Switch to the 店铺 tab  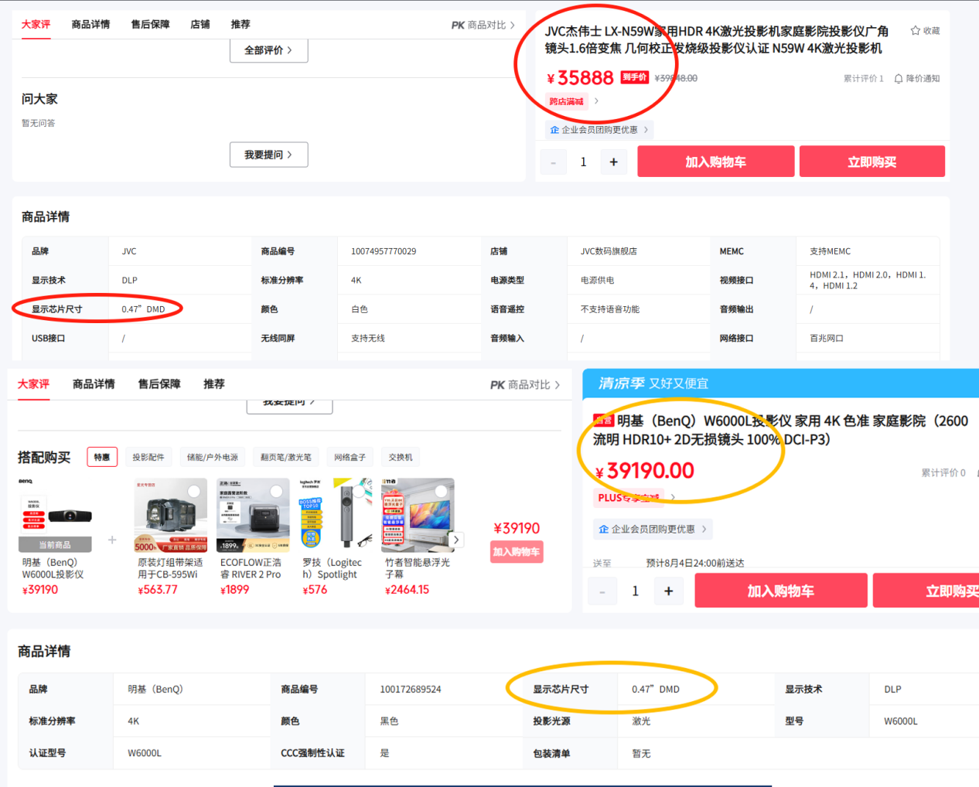coord(200,25)
